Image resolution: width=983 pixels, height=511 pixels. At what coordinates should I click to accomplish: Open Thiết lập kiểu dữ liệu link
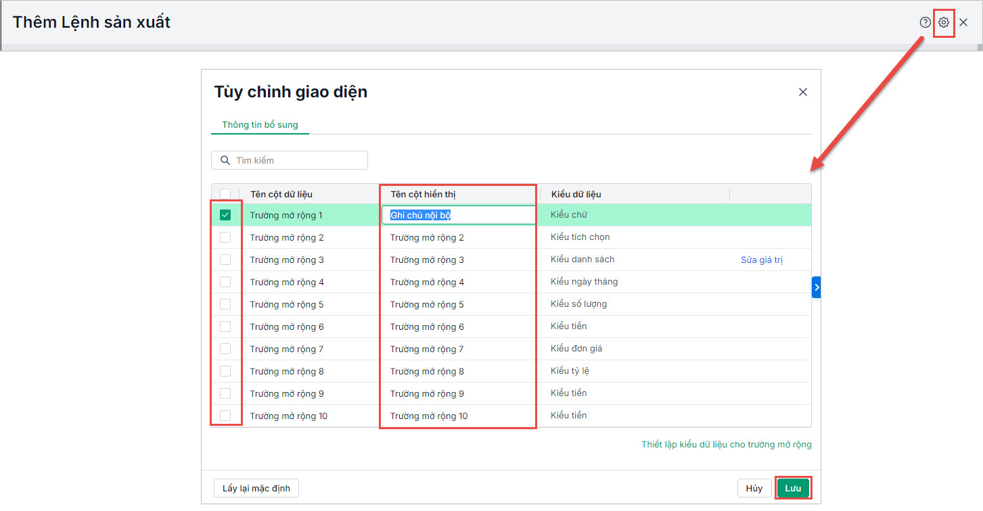[x=726, y=445]
